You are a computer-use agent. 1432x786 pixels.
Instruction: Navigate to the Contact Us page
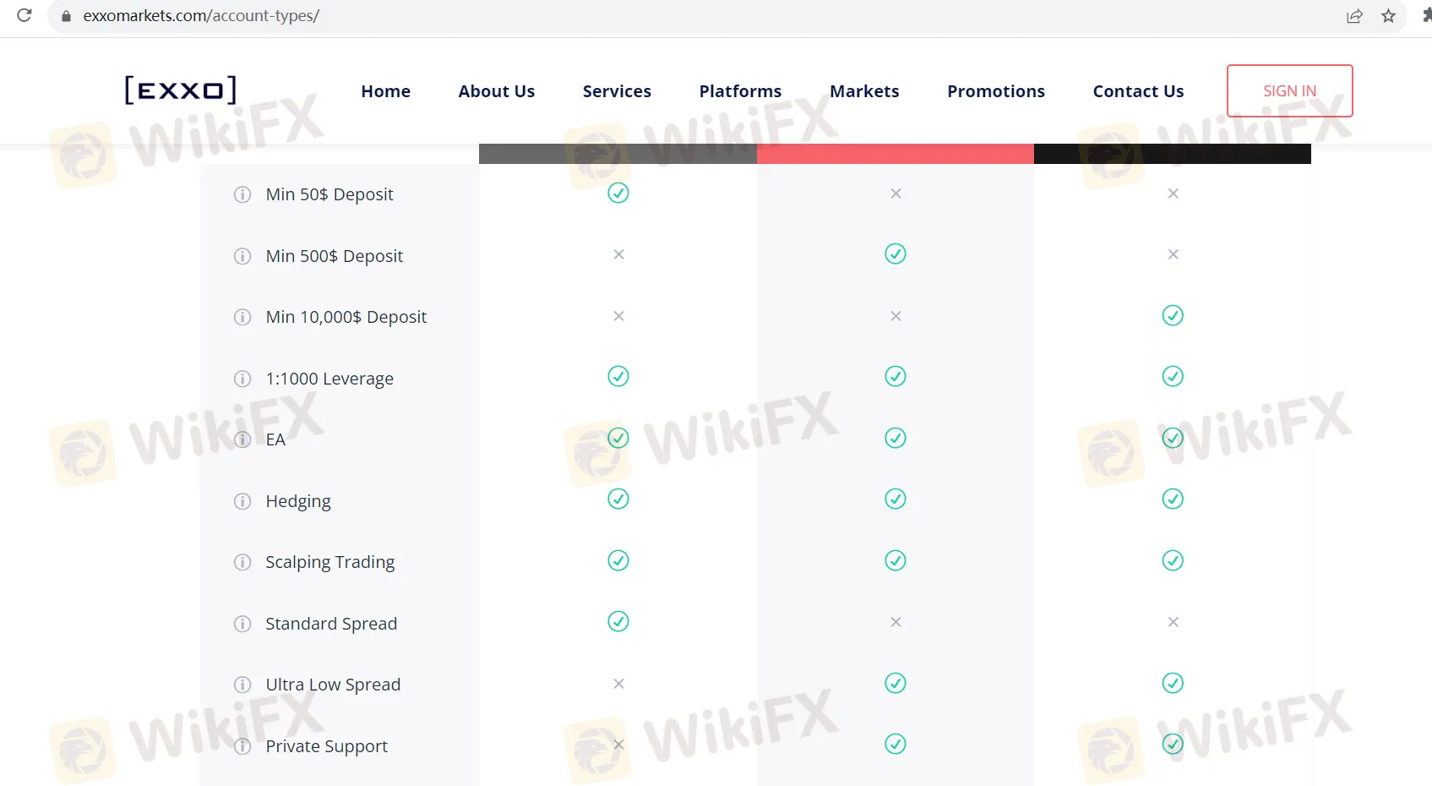[1138, 91]
